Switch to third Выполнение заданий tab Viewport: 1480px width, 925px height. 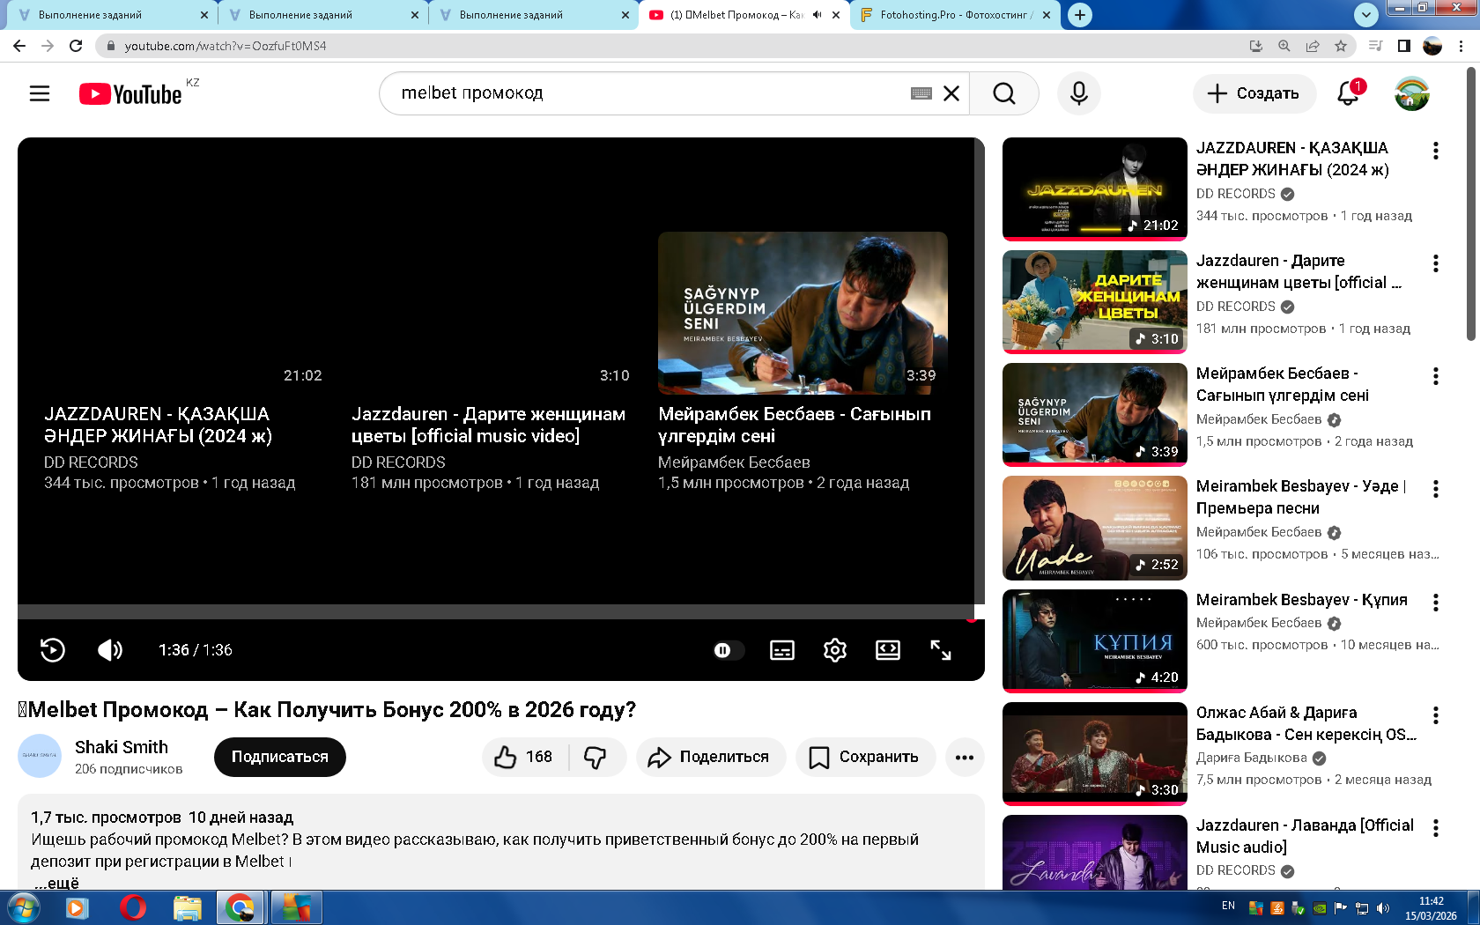tap(533, 15)
